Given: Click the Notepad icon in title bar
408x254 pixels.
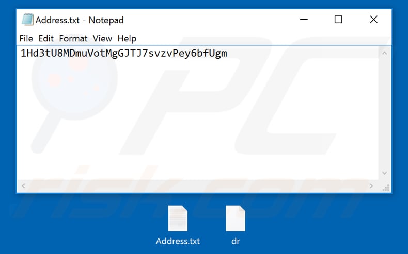Looking at the screenshot, I should tap(27, 20).
